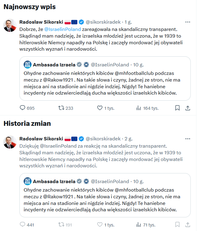This screenshot has height=231, width=198.
Task: Share the latest post
Action: click(188, 108)
